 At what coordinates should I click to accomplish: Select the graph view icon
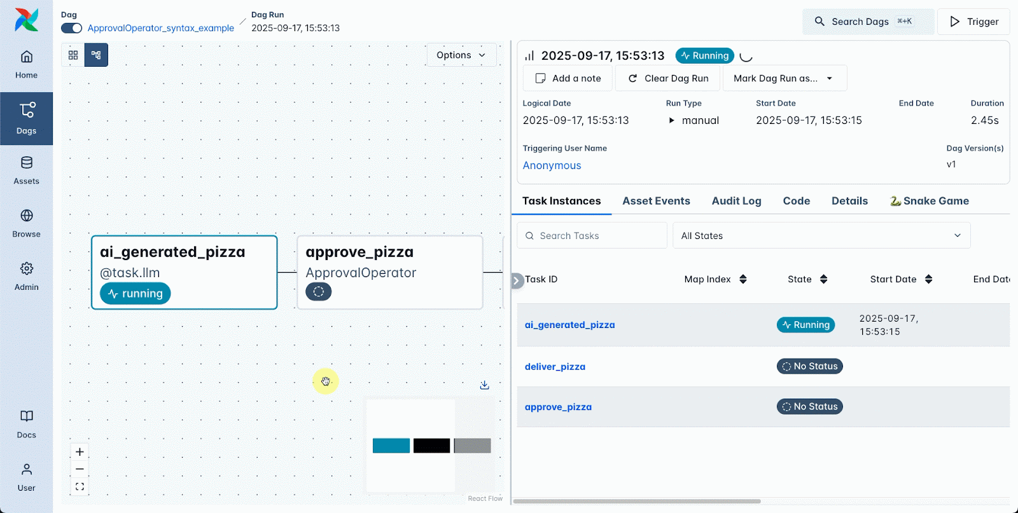click(96, 55)
